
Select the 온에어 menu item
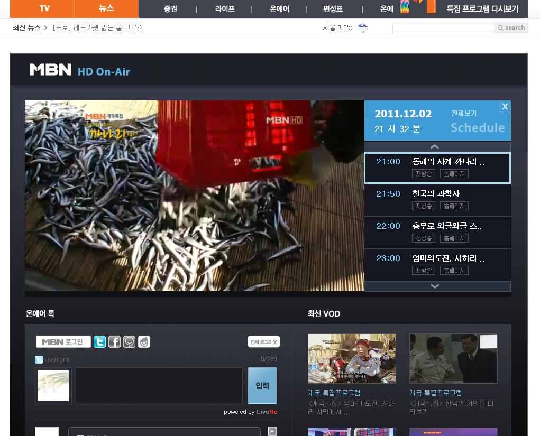coord(280,9)
